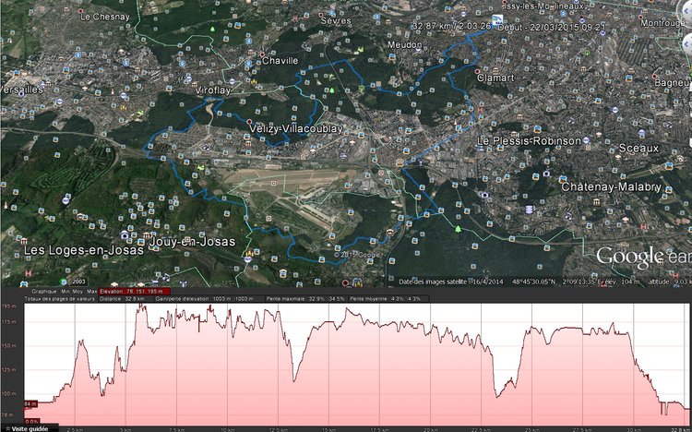Select the Sceaux place label
Image resolution: width=692 pixels, height=432 pixels.
(638, 148)
